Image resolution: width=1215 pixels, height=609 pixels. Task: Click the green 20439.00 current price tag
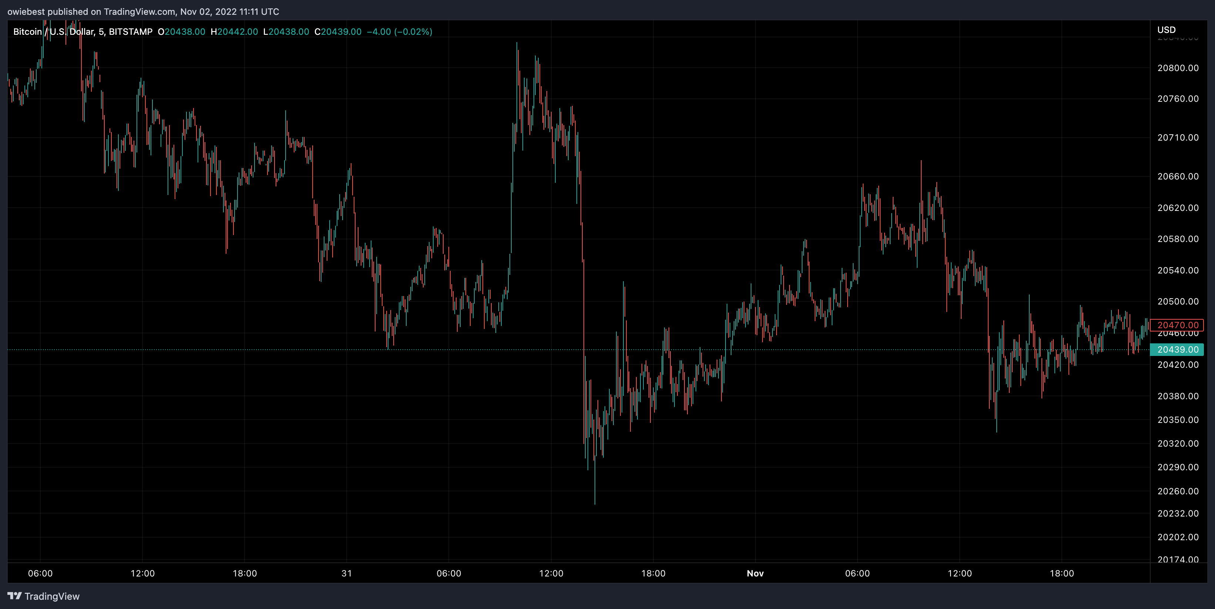tap(1177, 350)
